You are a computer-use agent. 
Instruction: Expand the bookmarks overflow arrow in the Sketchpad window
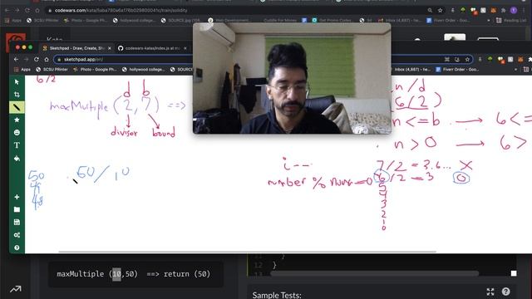(x=515, y=70)
